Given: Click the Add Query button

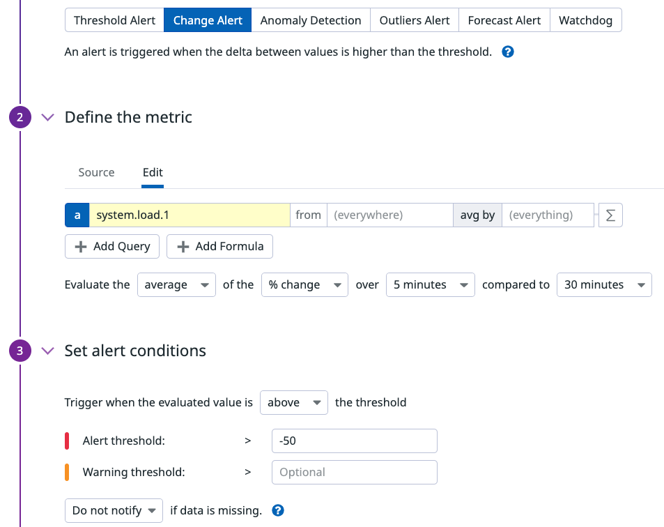Looking at the screenshot, I should [x=112, y=246].
